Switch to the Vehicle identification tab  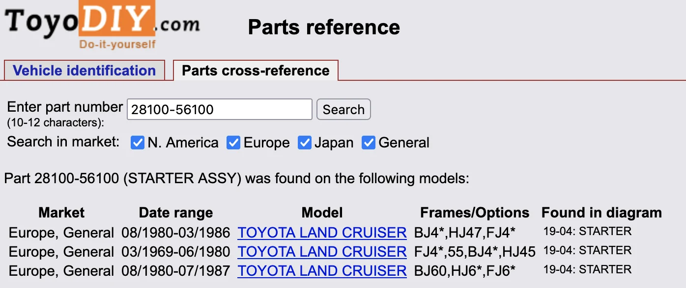click(84, 71)
